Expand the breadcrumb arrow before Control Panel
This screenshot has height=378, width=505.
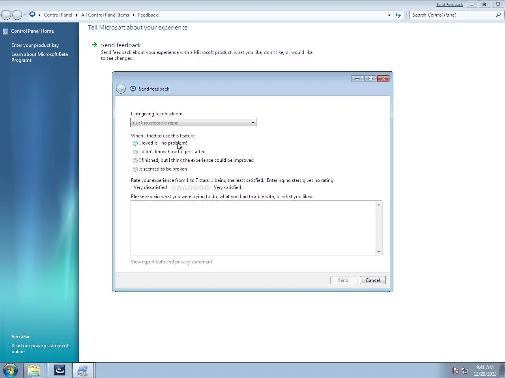39,15
